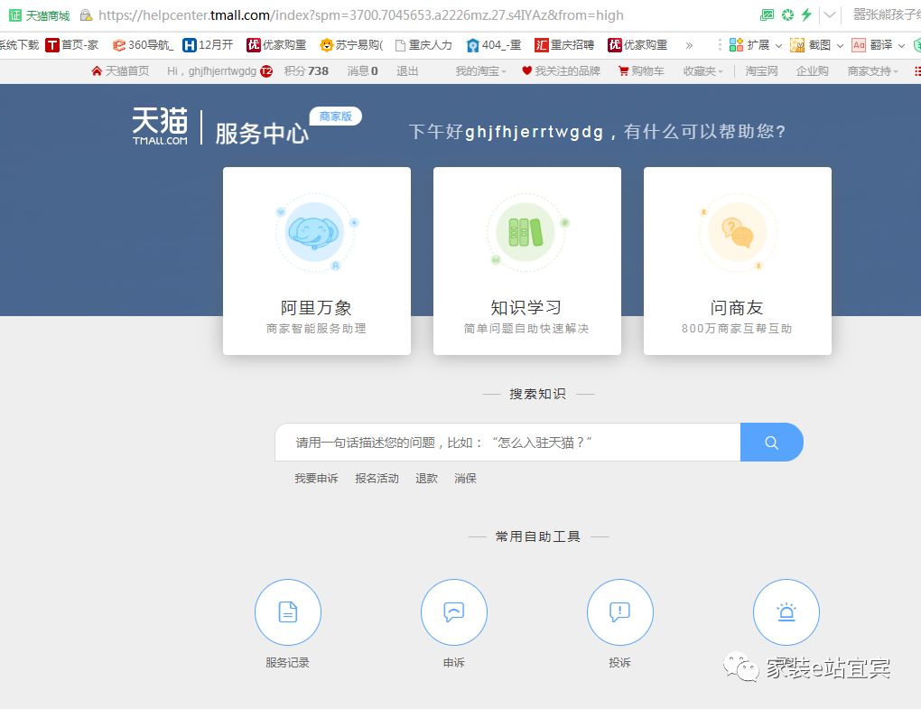Open the 阿里万象 assistant elephant icon

click(x=315, y=233)
